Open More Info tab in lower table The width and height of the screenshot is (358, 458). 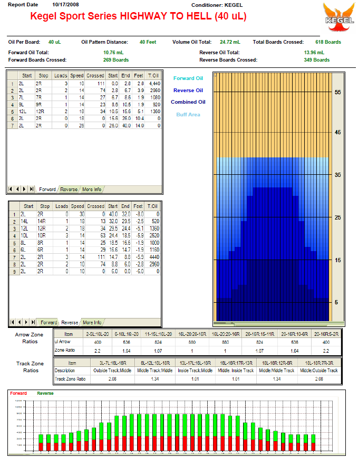point(92,323)
